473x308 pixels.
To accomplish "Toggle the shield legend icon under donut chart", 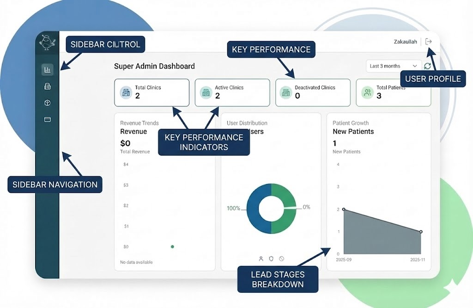I will point(271,259).
